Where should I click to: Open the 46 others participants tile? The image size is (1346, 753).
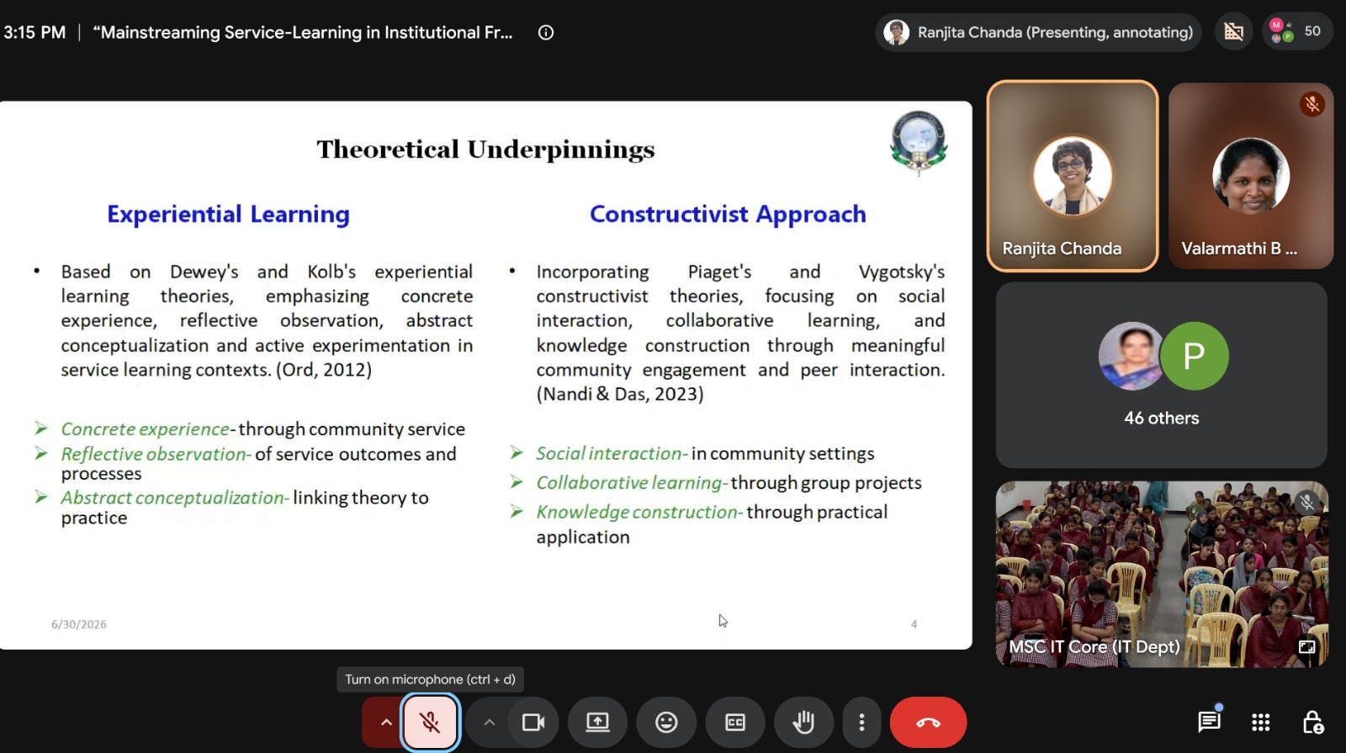[1162, 375]
